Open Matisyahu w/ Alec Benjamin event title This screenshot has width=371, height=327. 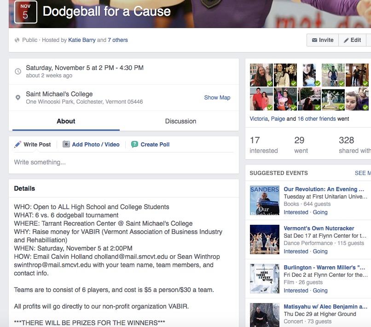325,307
